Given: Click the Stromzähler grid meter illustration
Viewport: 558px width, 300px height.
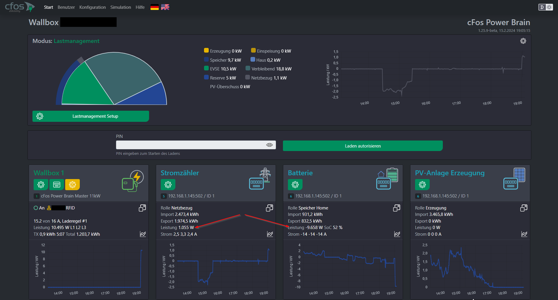Looking at the screenshot, I should click(260, 178).
